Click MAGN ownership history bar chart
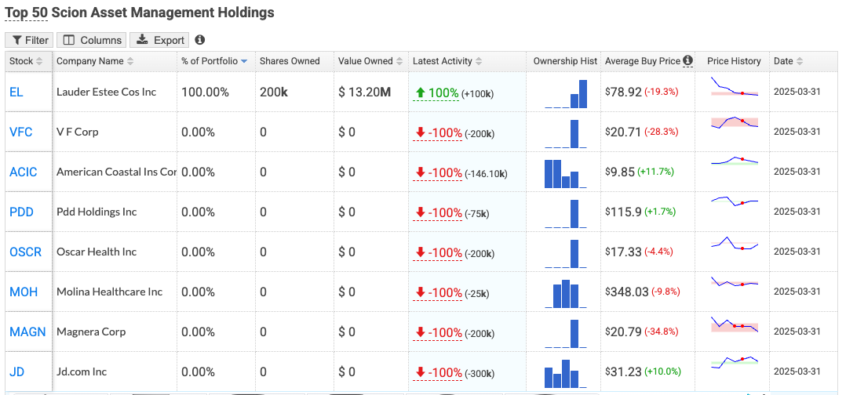Viewport: 846px width, 395px height. (x=566, y=333)
